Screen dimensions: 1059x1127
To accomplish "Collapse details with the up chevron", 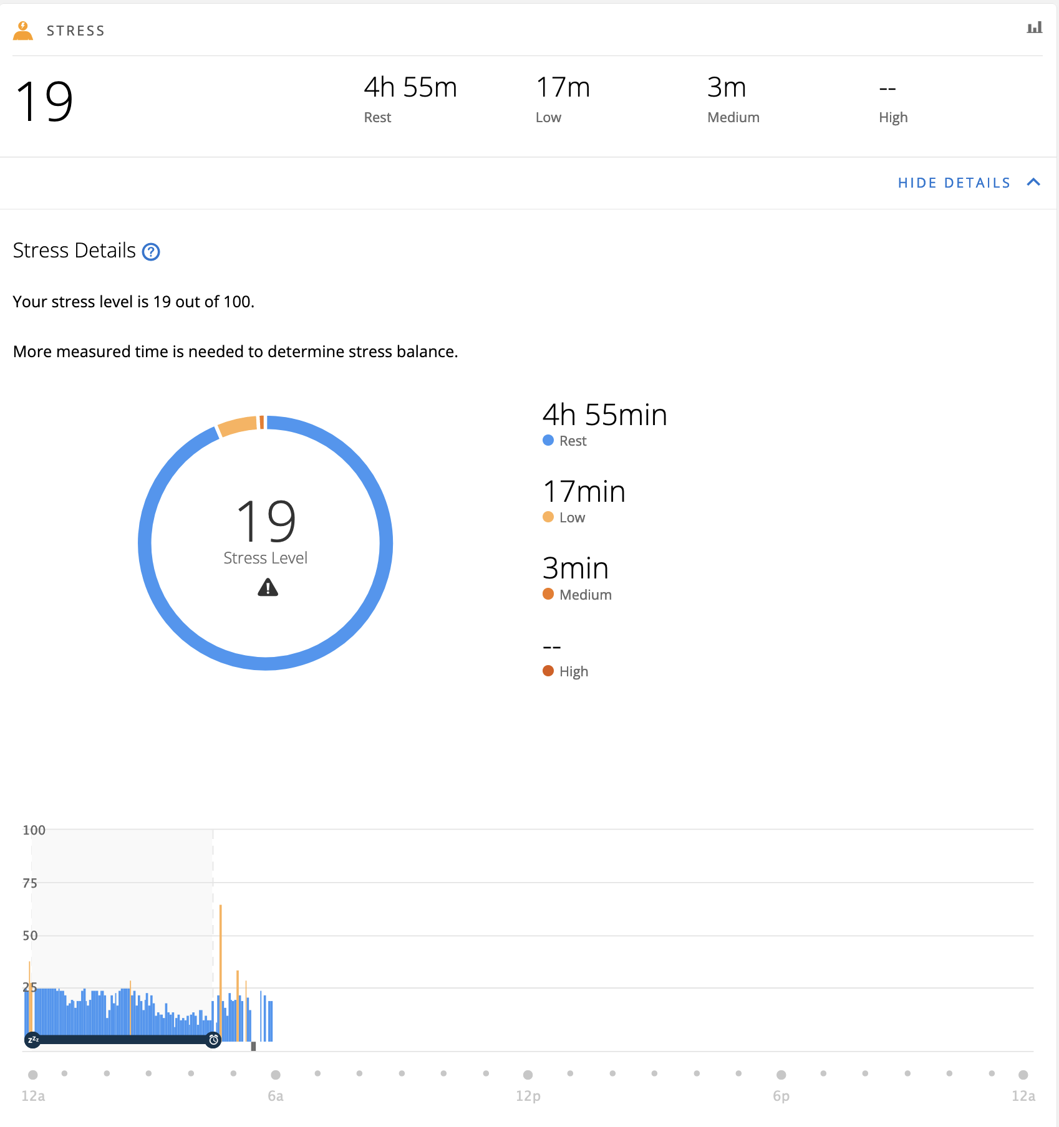I will 1033,182.
